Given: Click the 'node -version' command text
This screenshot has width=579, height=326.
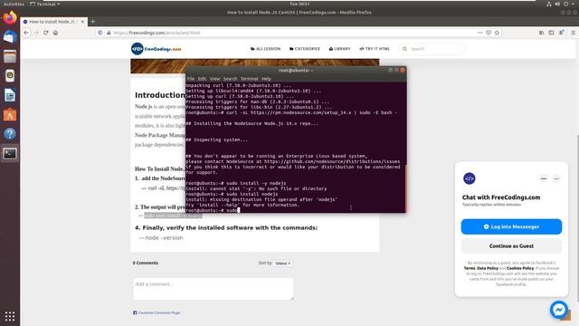Looking at the screenshot, I should [x=164, y=237].
